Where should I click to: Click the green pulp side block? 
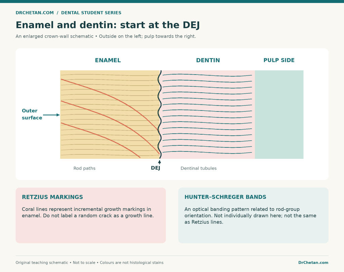(x=279, y=115)
